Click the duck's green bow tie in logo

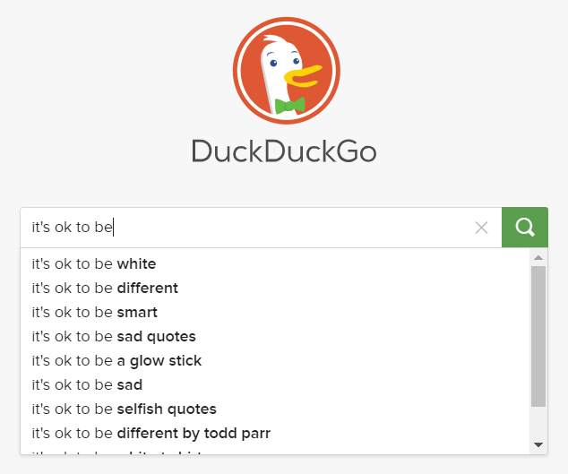coord(289,106)
